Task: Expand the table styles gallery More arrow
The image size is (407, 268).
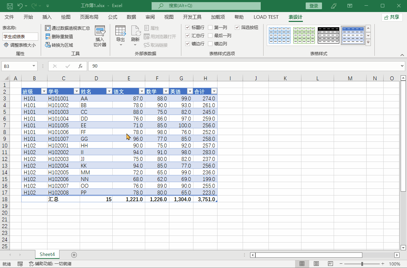Action: 368,42
